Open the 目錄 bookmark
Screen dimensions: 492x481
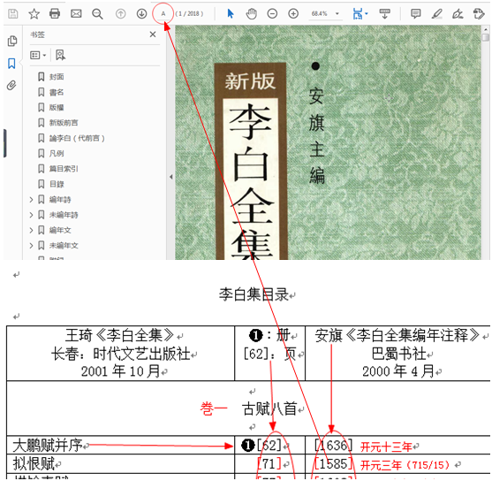(x=57, y=184)
